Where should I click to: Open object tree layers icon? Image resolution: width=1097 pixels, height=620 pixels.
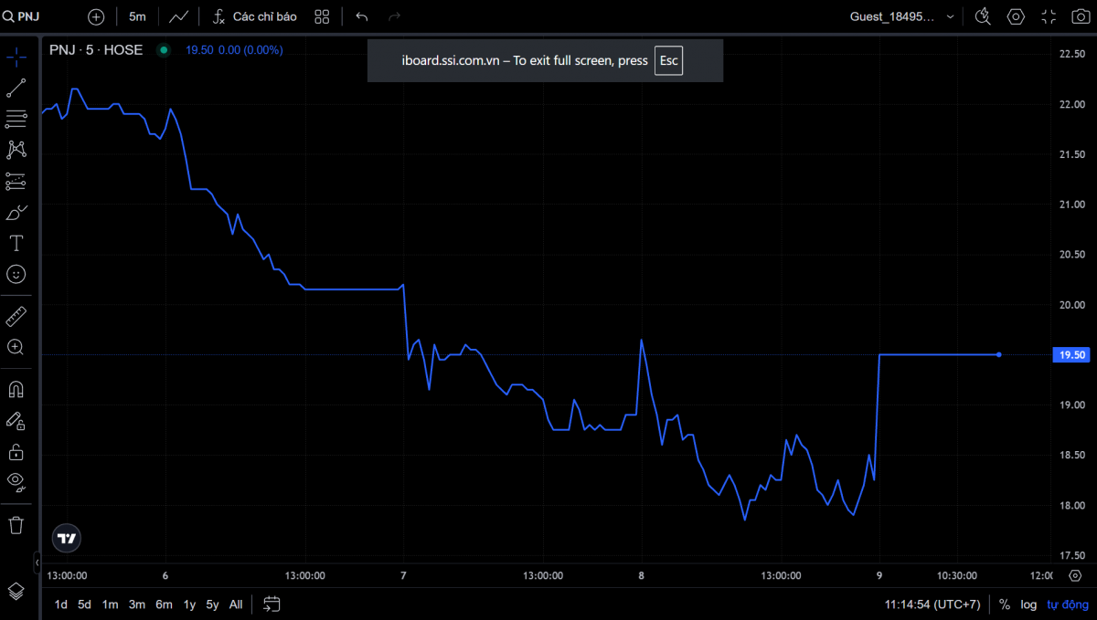[x=16, y=591]
